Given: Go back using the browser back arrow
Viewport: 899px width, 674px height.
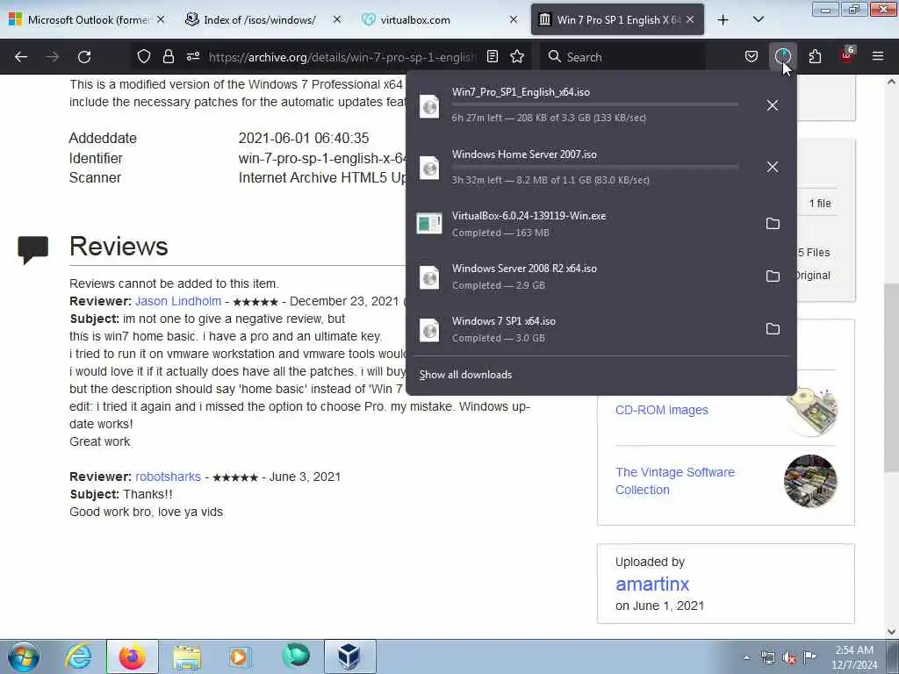Looking at the screenshot, I should click(x=21, y=57).
